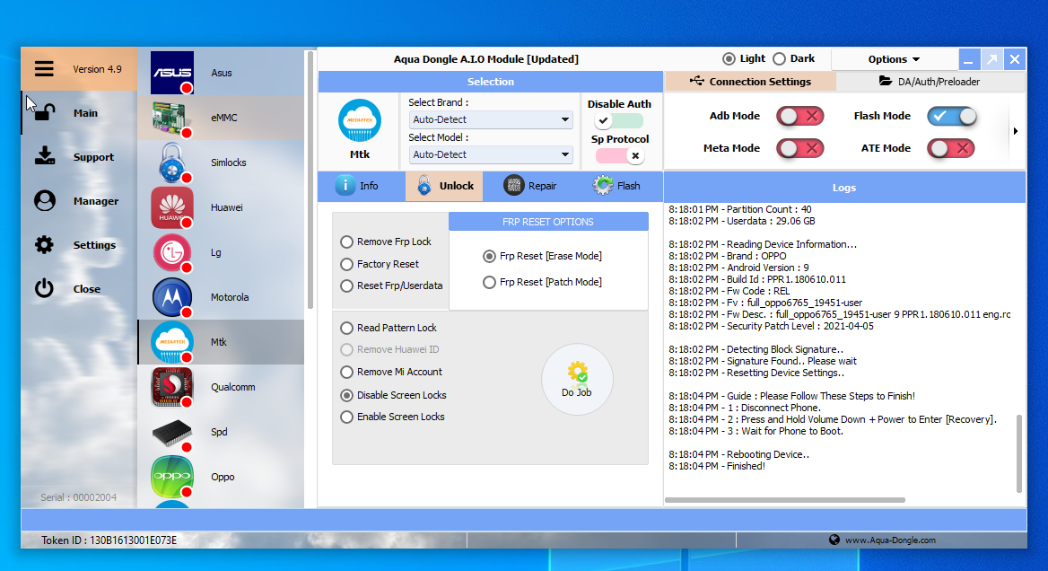Click the brand list vertical scrollbar

310,180
